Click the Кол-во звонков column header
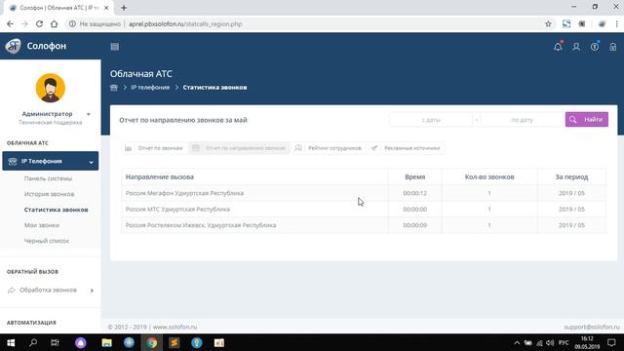624x351 pixels. pos(489,177)
